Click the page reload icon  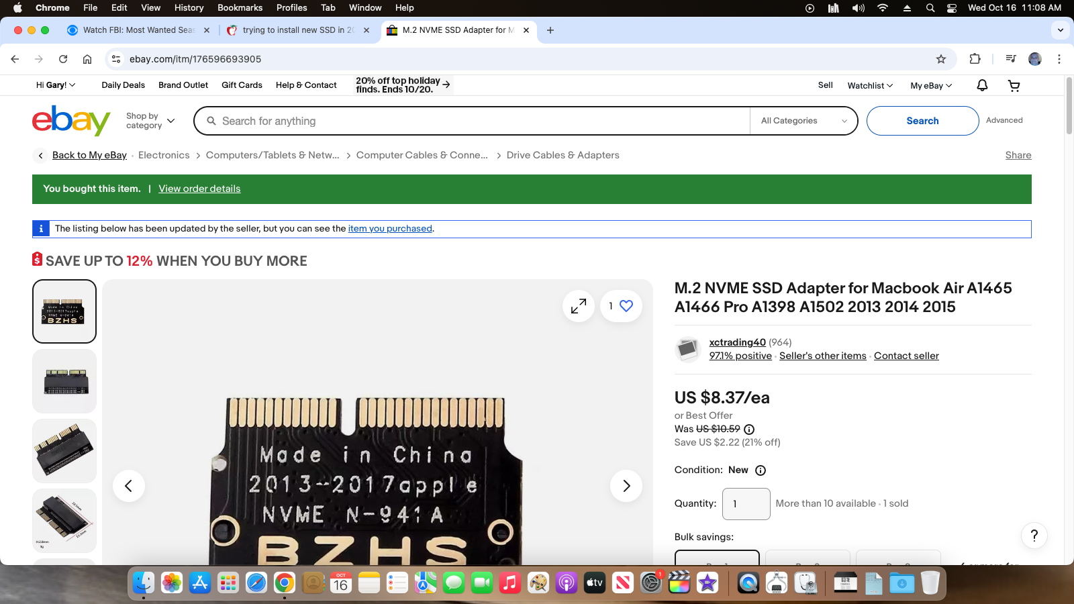63,59
